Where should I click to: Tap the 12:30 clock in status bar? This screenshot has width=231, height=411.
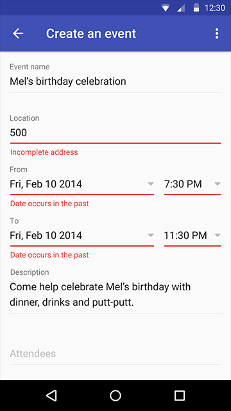point(215,8)
